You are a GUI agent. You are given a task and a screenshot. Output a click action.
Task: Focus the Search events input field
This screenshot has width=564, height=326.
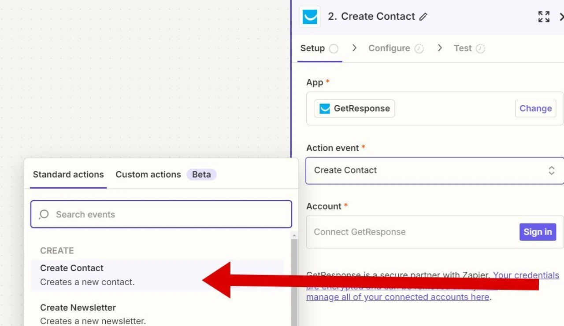(167, 215)
